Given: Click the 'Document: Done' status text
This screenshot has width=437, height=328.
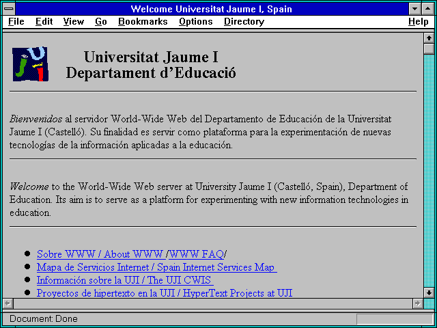Looking at the screenshot, I should click(44, 319).
